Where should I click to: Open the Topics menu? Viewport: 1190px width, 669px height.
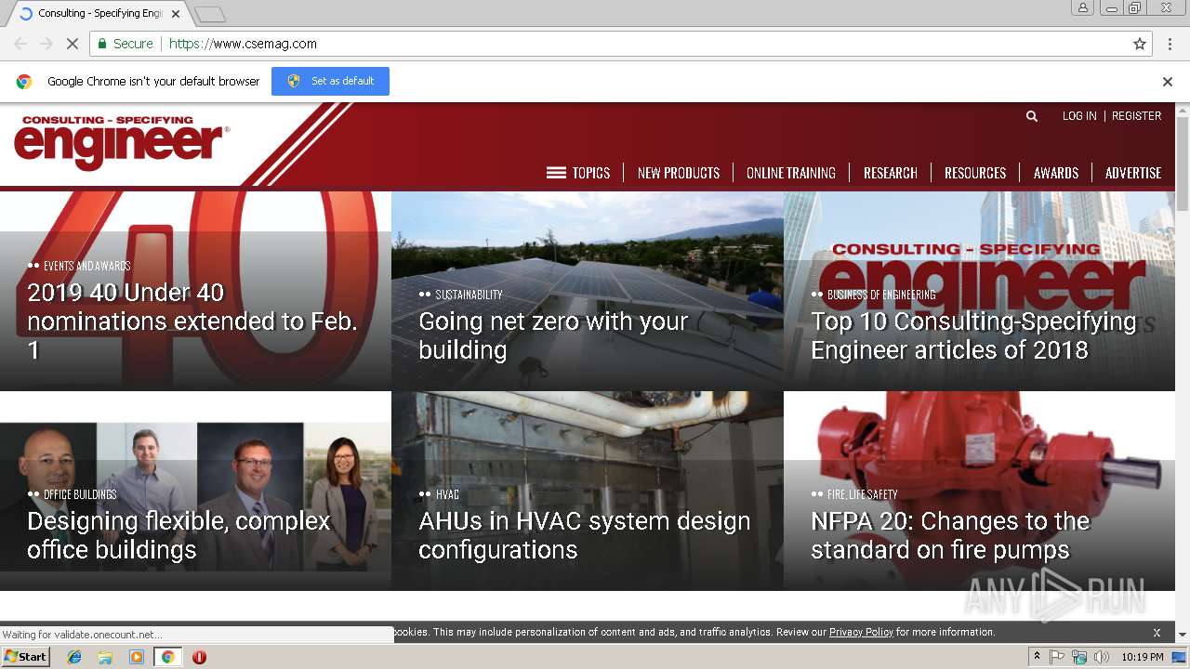(x=591, y=173)
